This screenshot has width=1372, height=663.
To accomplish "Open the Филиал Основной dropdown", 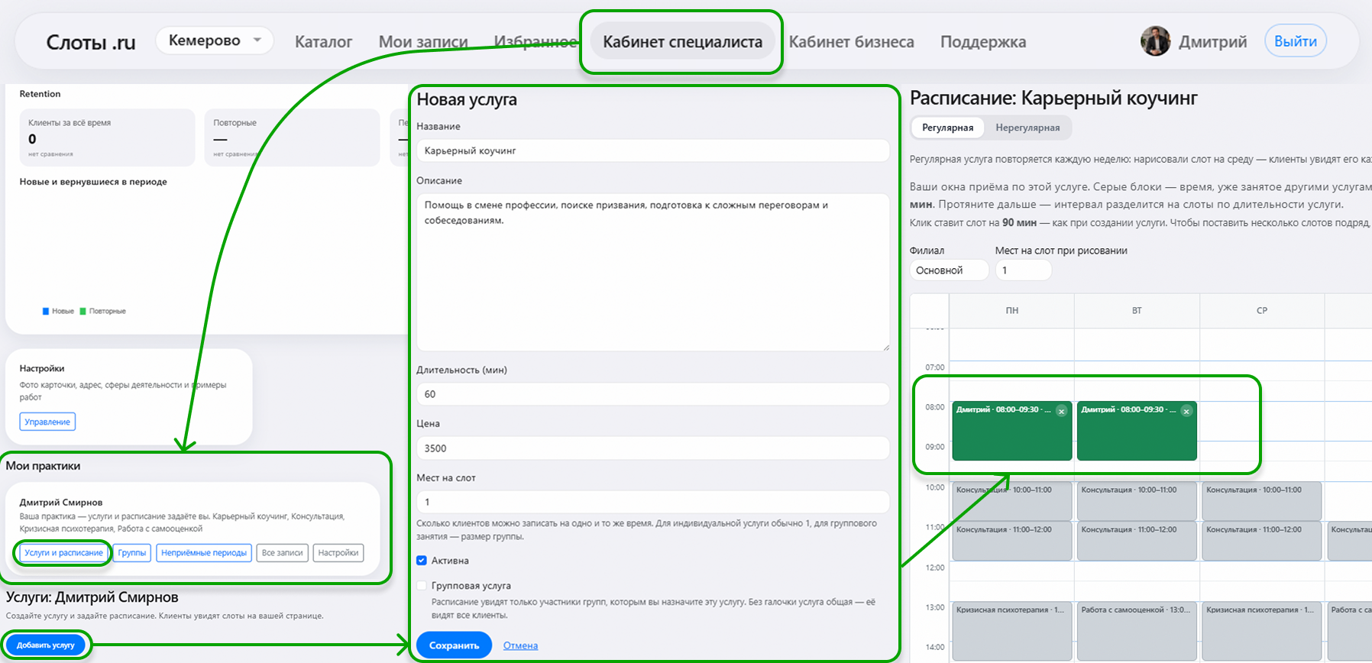I will click(x=949, y=270).
